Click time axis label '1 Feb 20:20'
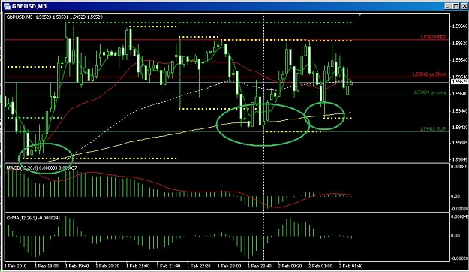 (x=107, y=266)
